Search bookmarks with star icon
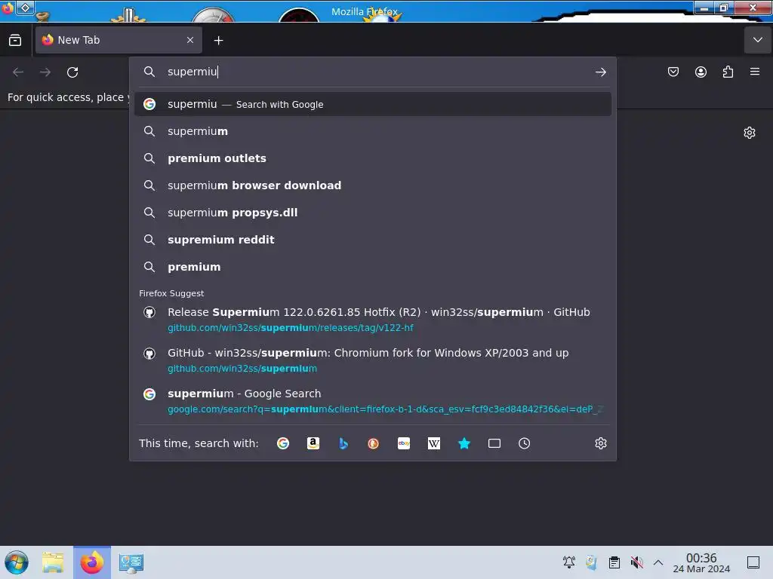The width and height of the screenshot is (773, 579). [464, 443]
